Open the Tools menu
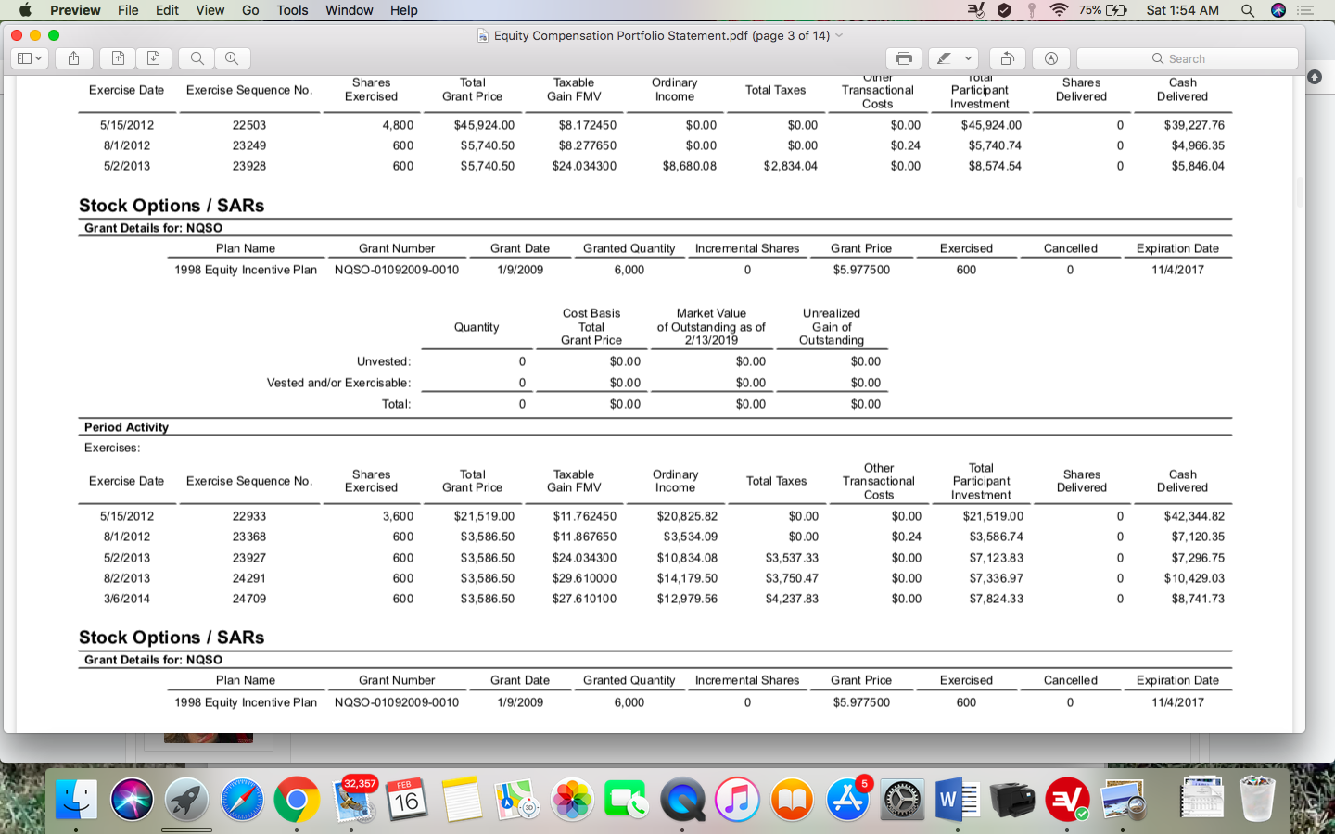 292,10
